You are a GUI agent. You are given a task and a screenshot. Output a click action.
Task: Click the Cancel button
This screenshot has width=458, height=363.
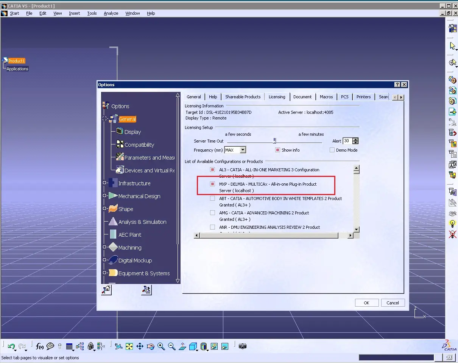click(x=393, y=303)
